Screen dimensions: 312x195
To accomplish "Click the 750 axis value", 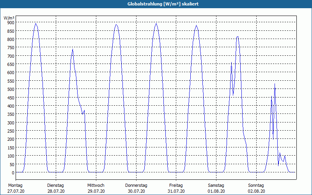I will pos(11,48).
